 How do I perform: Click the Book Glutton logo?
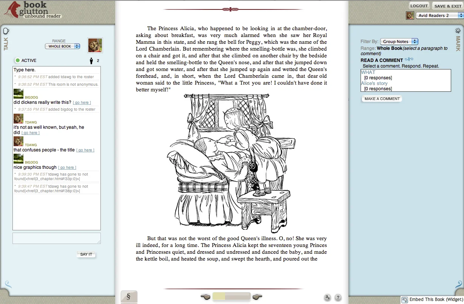coord(33,10)
